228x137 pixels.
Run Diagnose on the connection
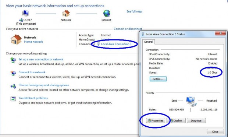(x=196, y=120)
